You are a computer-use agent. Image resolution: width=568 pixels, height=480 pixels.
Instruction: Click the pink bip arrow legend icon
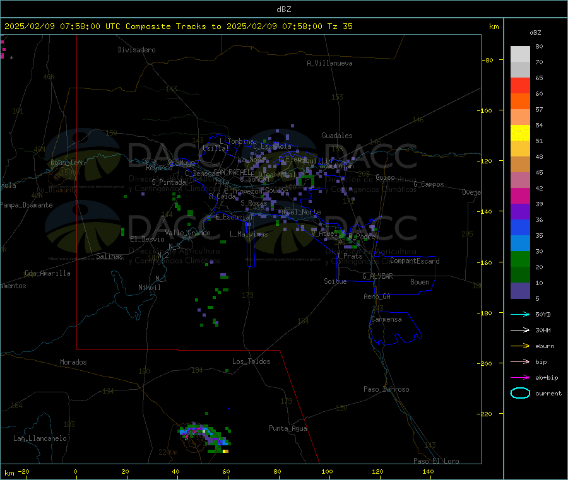coord(520,361)
